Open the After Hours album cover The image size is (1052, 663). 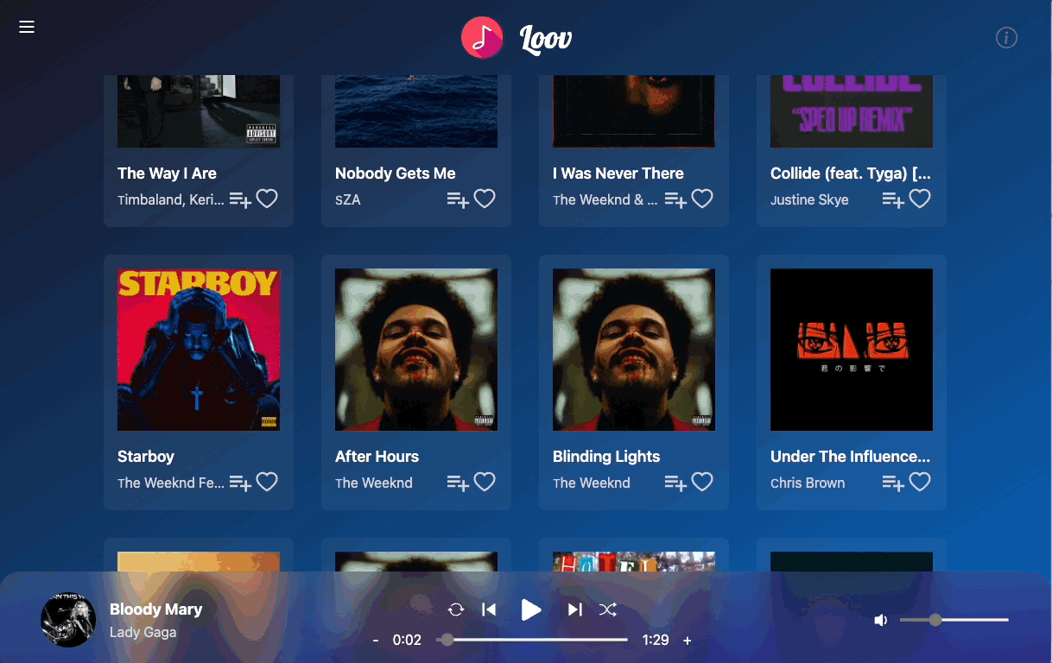coord(416,350)
